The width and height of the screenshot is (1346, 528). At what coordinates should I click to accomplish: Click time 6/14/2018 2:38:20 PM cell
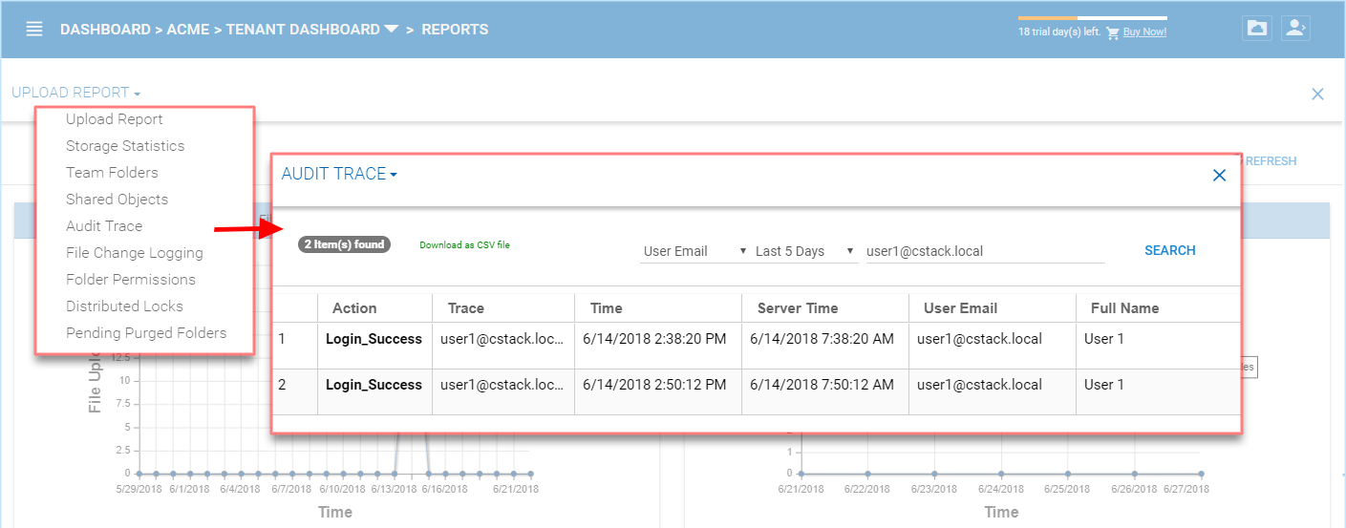point(654,339)
